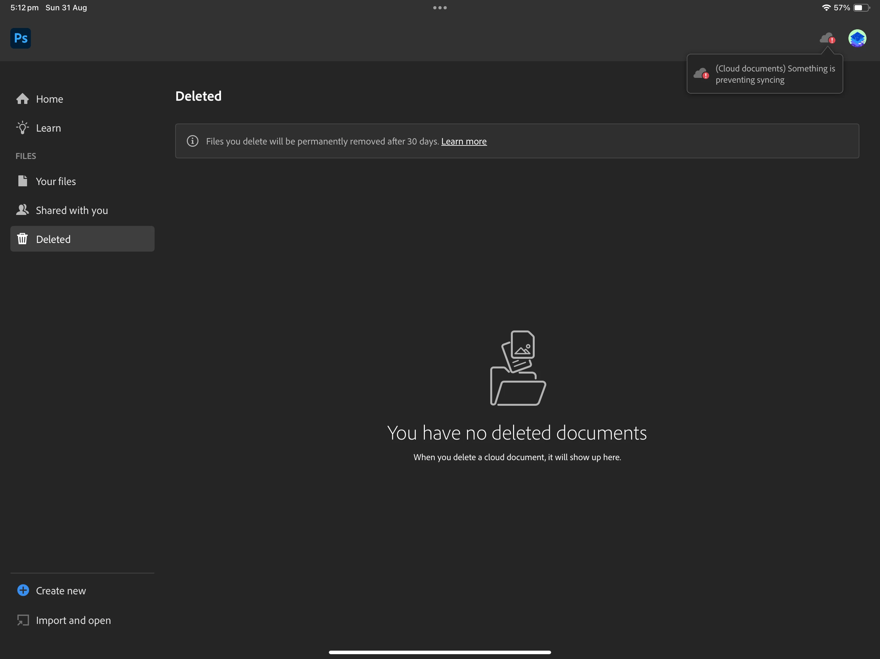Click the Shared with you people icon
Viewport: 880px width, 659px height.
click(x=23, y=210)
